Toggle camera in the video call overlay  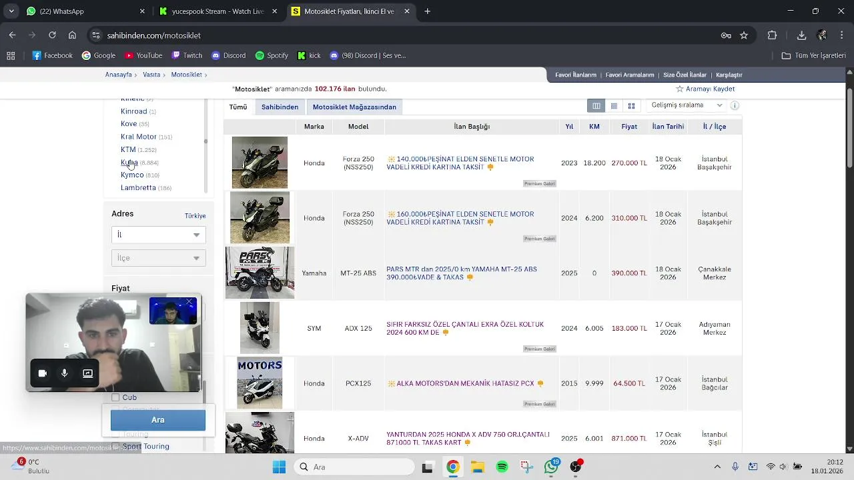pos(42,373)
